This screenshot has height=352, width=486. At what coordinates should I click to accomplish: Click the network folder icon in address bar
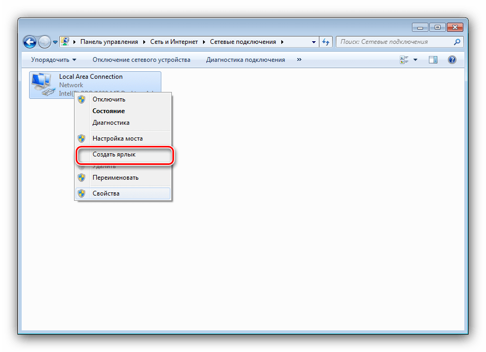point(65,42)
